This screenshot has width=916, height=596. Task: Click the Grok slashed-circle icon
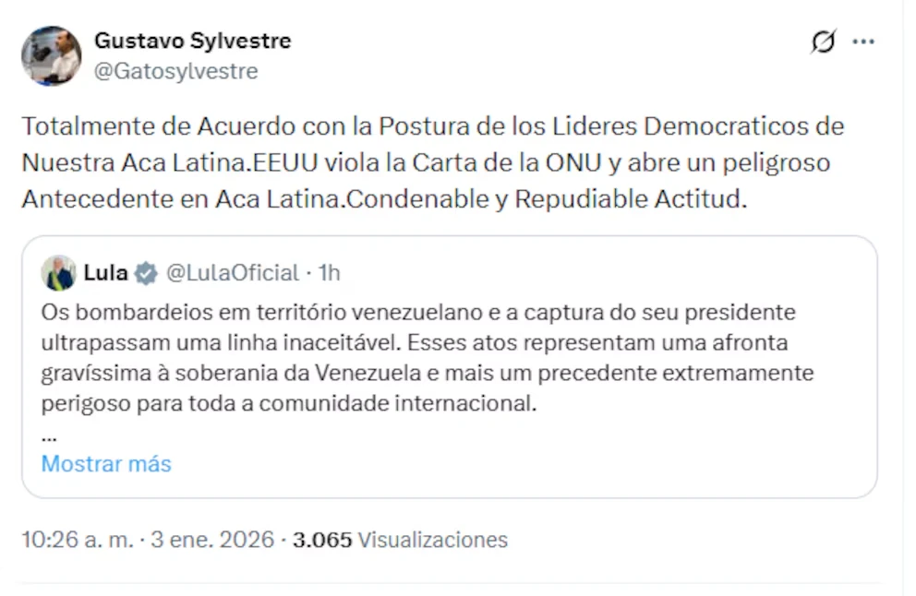(823, 42)
